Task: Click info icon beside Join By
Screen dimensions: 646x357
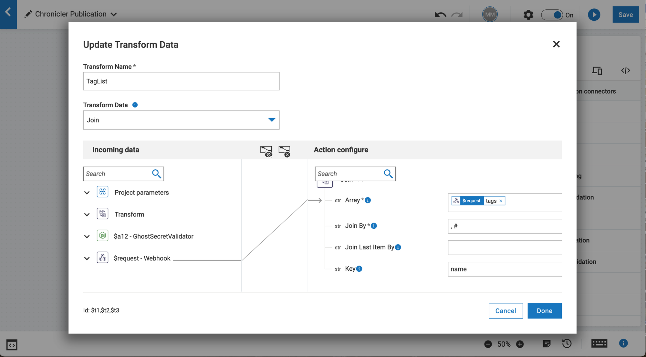Action: [x=374, y=226]
